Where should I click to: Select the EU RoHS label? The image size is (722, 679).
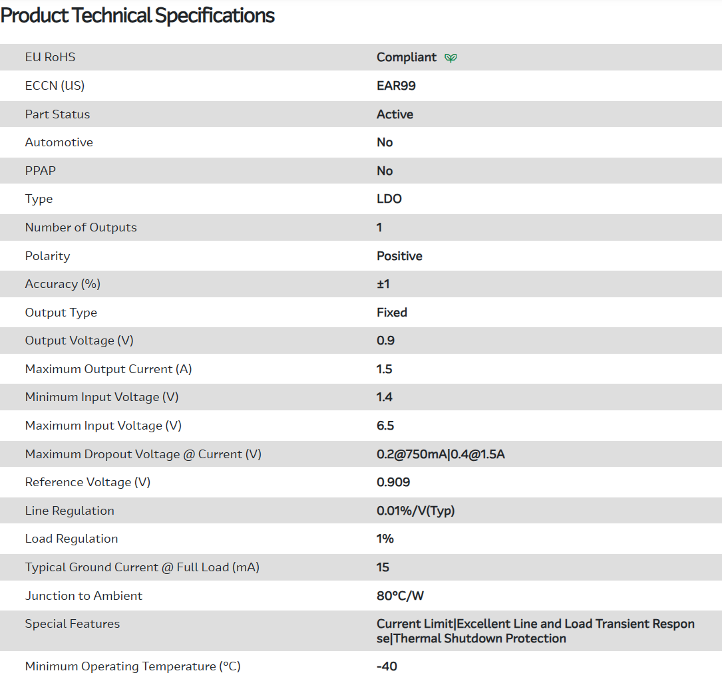point(50,57)
